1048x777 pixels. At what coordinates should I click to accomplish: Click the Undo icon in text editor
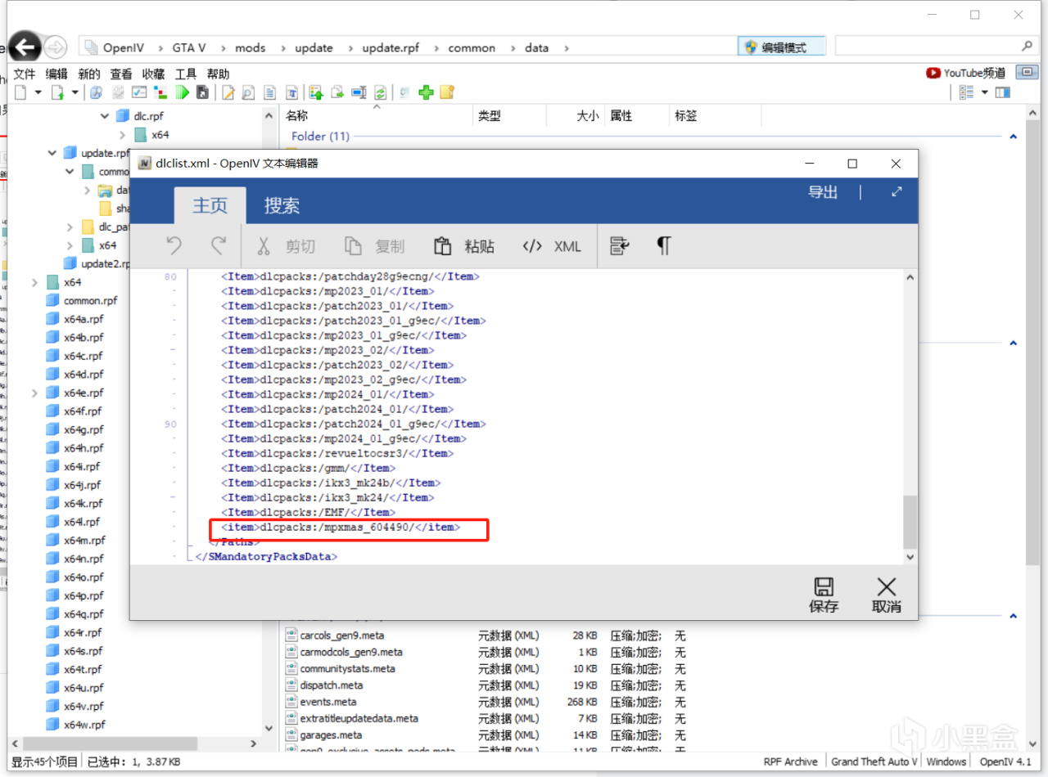pos(174,245)
